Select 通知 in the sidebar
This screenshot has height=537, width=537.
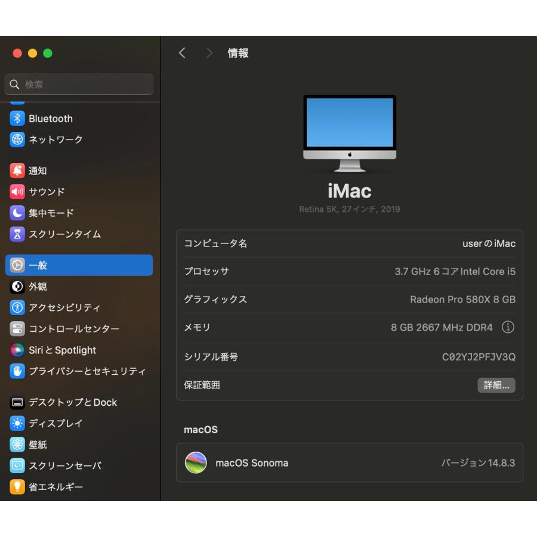pos(79,171)
